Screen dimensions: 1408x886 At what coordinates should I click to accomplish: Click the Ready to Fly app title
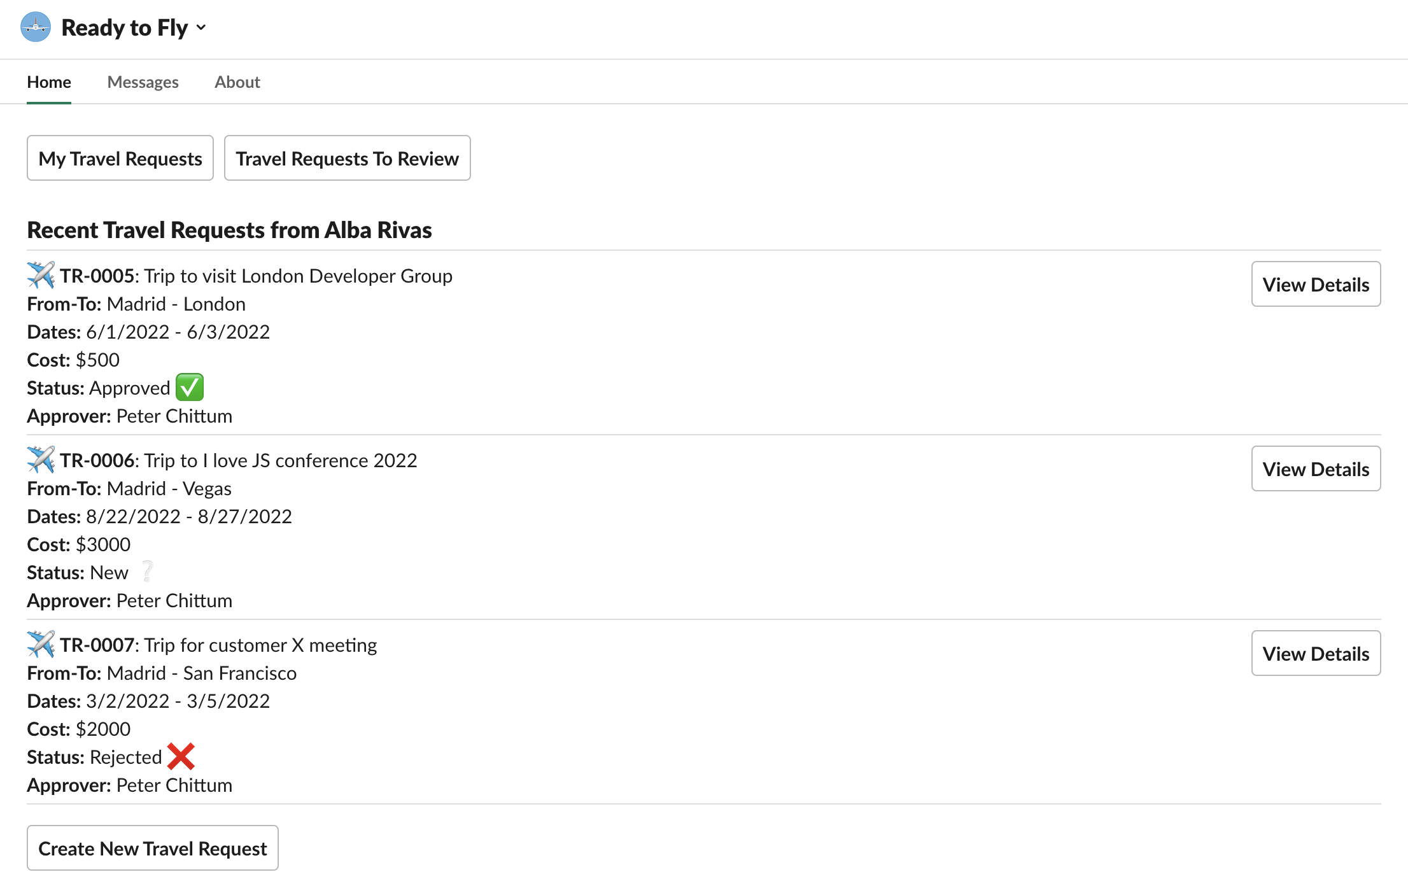click(125, 27)
